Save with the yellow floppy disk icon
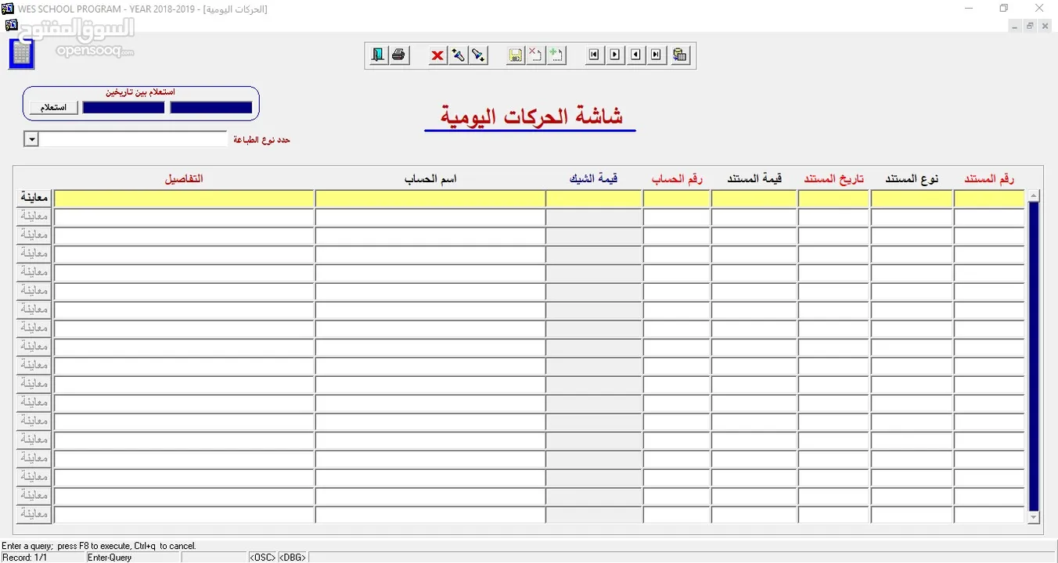 coord(516,56)
